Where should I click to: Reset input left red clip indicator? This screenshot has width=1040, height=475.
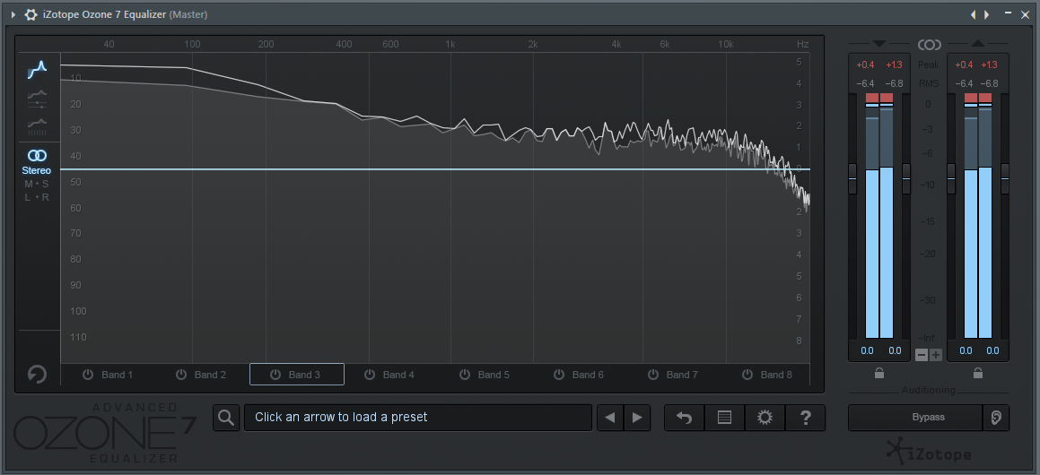(872, 98)
